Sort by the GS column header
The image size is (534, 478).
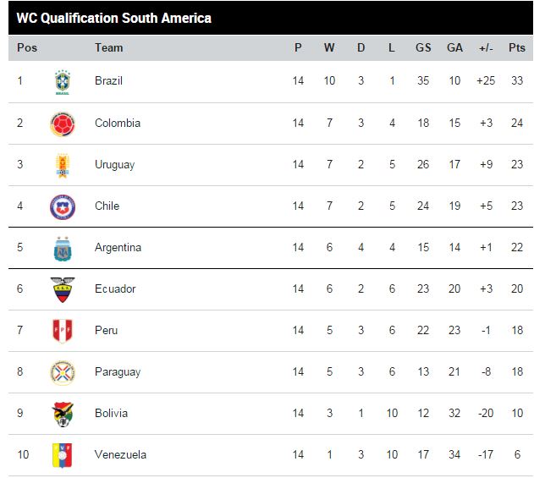tap(423, 47)
